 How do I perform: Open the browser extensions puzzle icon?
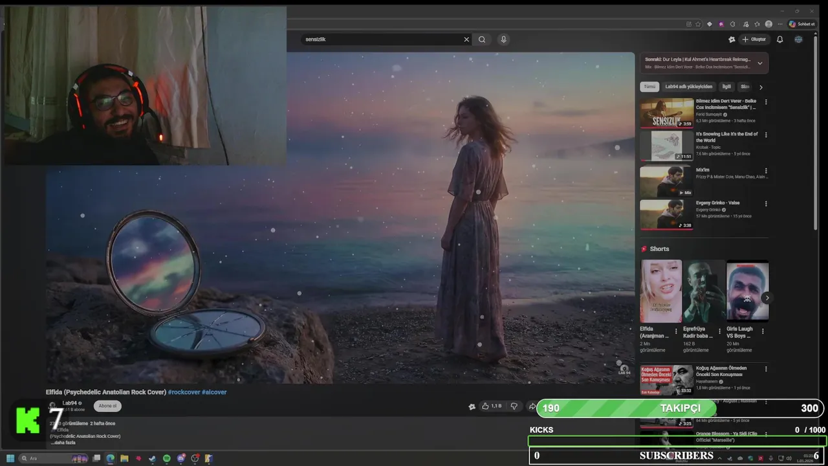[732, 24]
